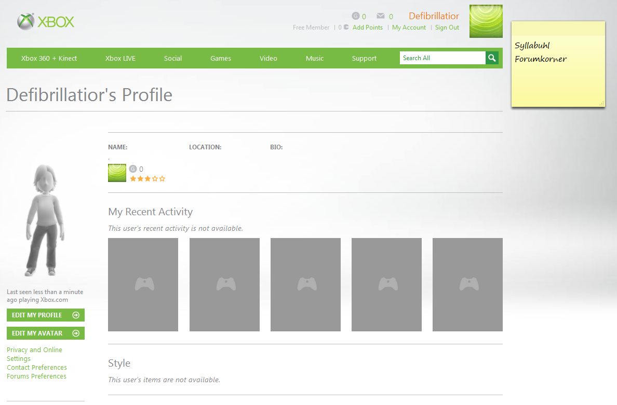617x405 pixels.
Task: Click the Gamerscore G icon in the header
Action: (355, 16)
